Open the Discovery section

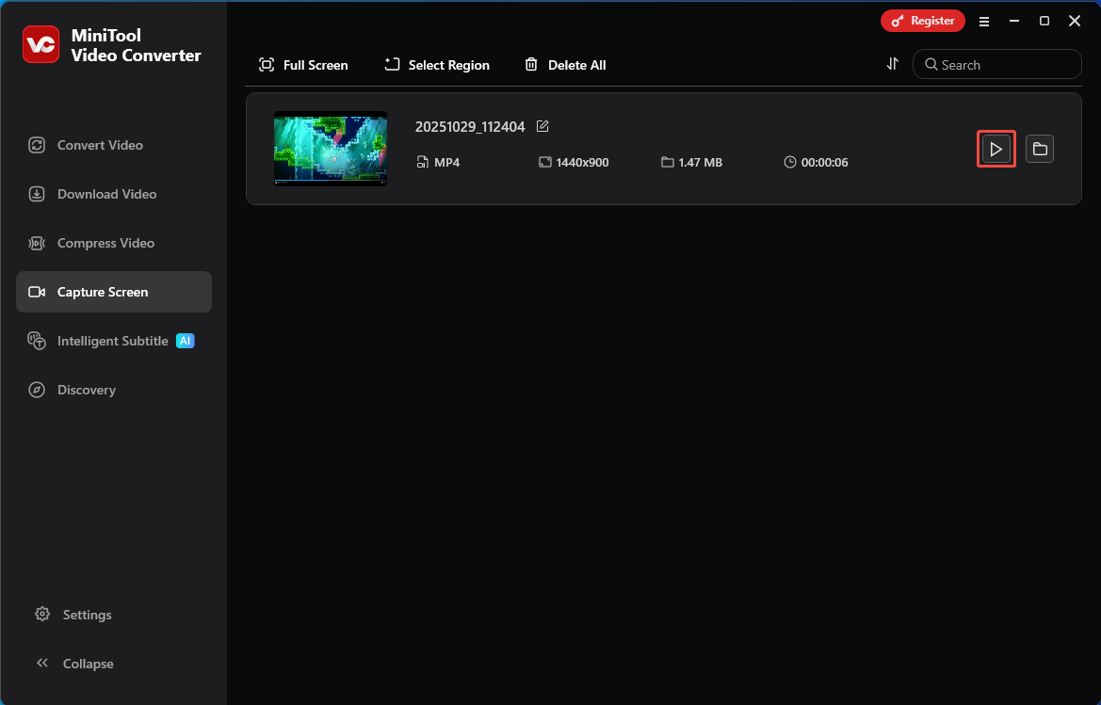tap(87, 390)
